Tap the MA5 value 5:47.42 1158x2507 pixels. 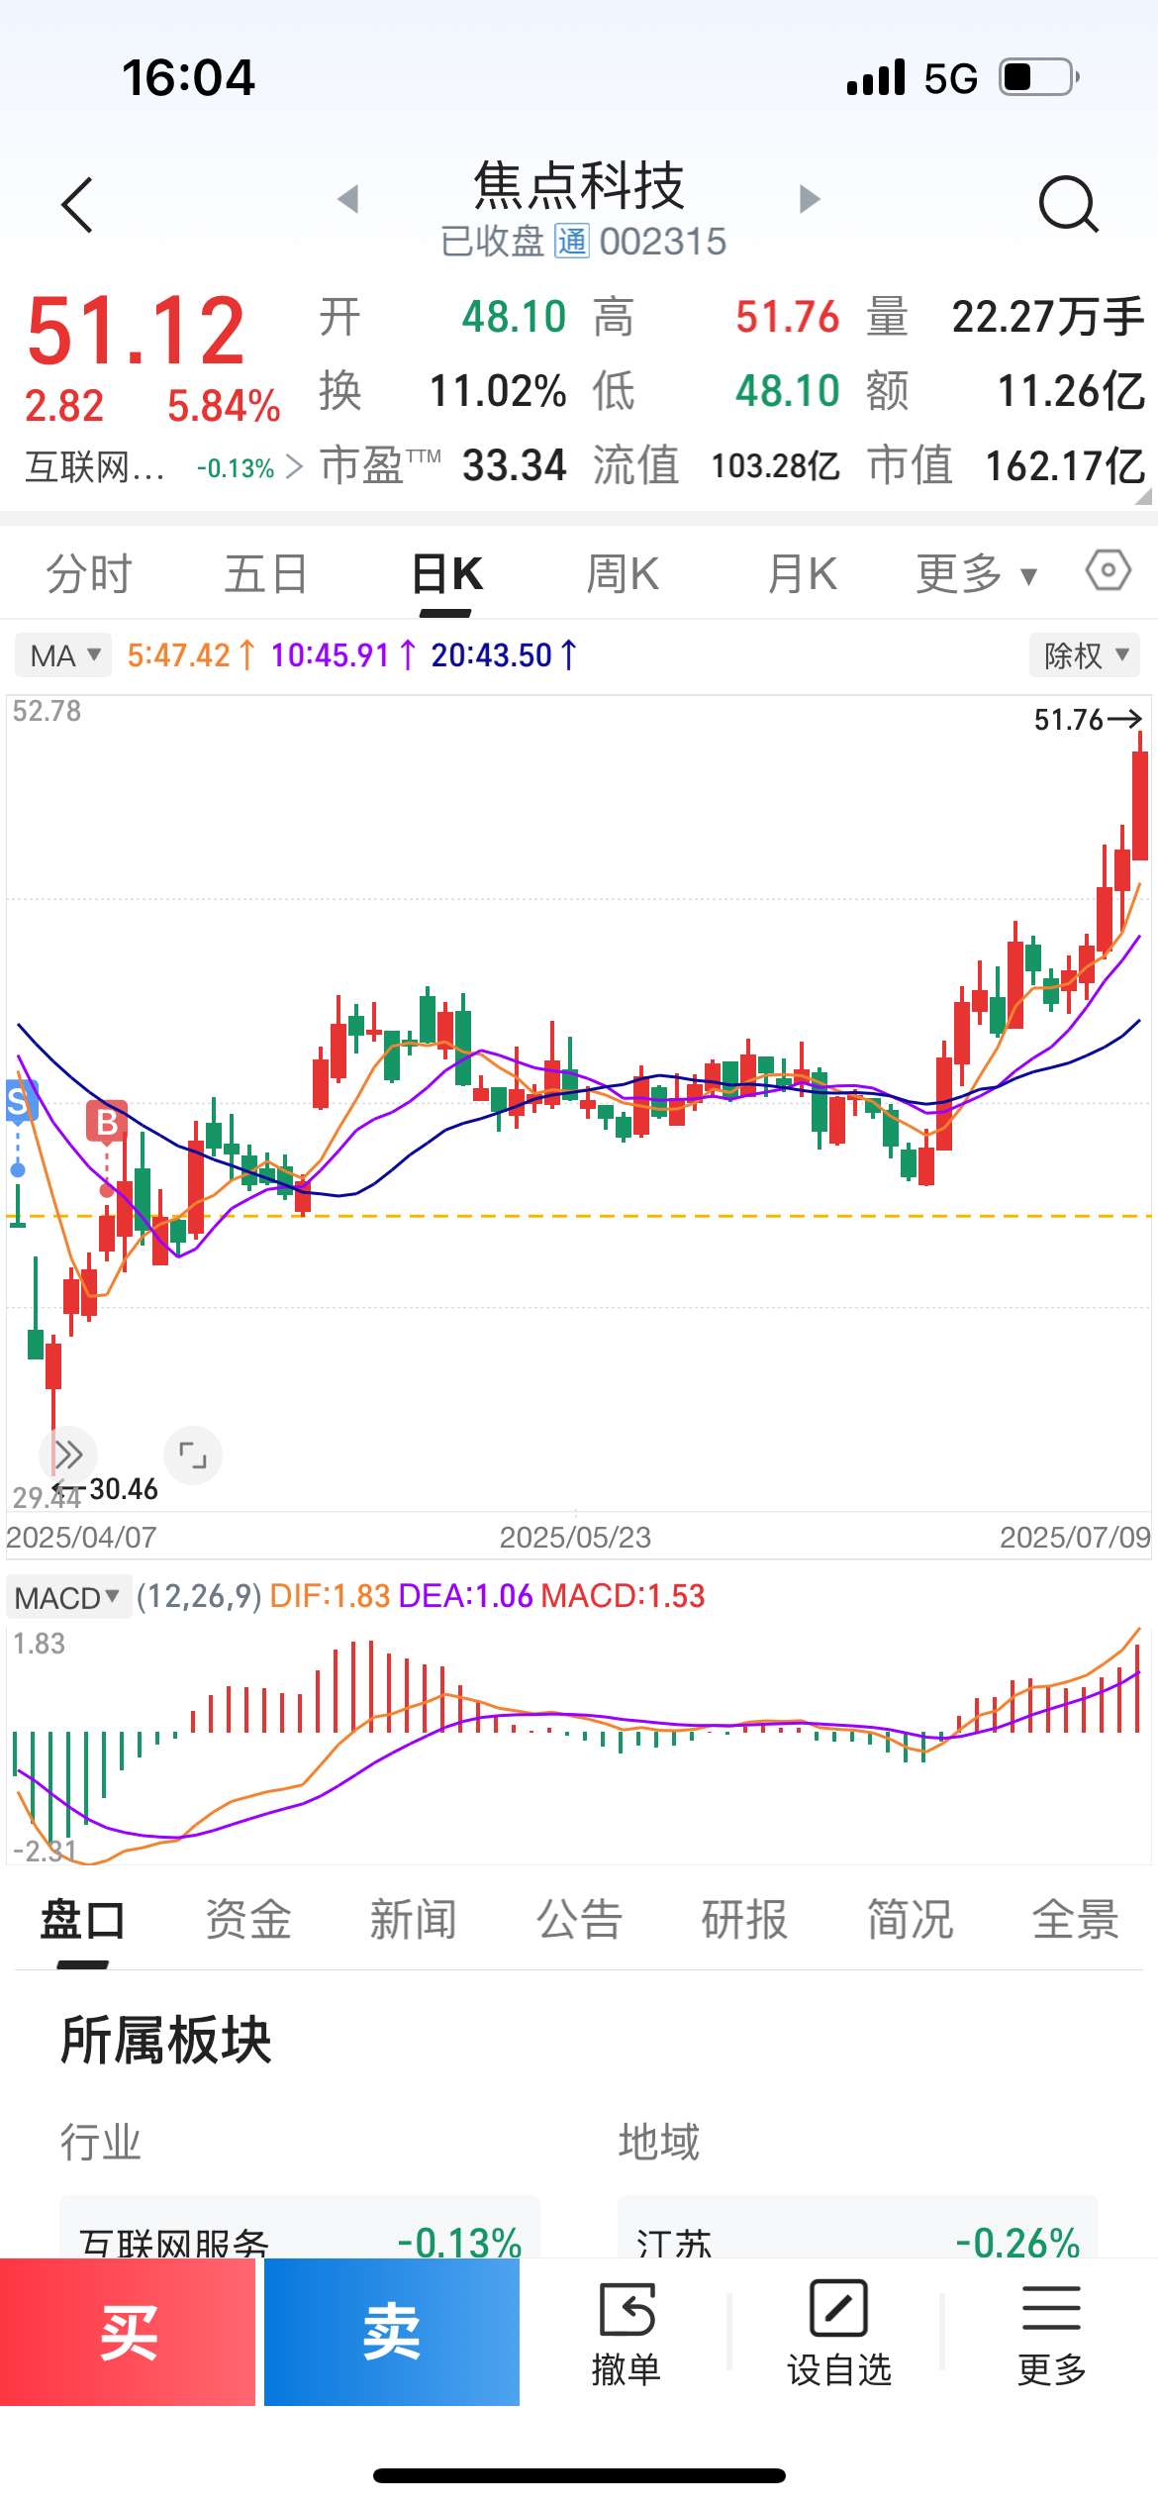tap(178, 655)
